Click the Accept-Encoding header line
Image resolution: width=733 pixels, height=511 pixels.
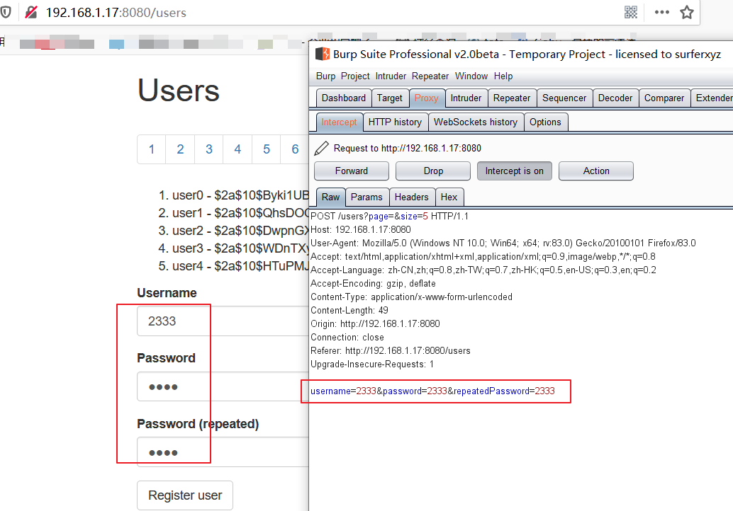point(373,283)
